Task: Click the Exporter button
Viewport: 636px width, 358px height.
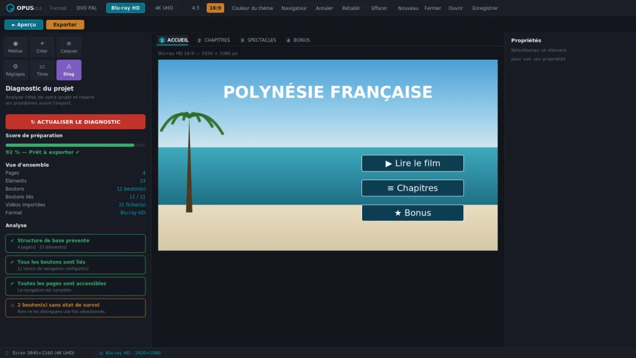Action: tap(65, 25)
